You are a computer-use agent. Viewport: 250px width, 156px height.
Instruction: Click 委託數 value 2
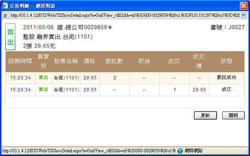(115, 78)
